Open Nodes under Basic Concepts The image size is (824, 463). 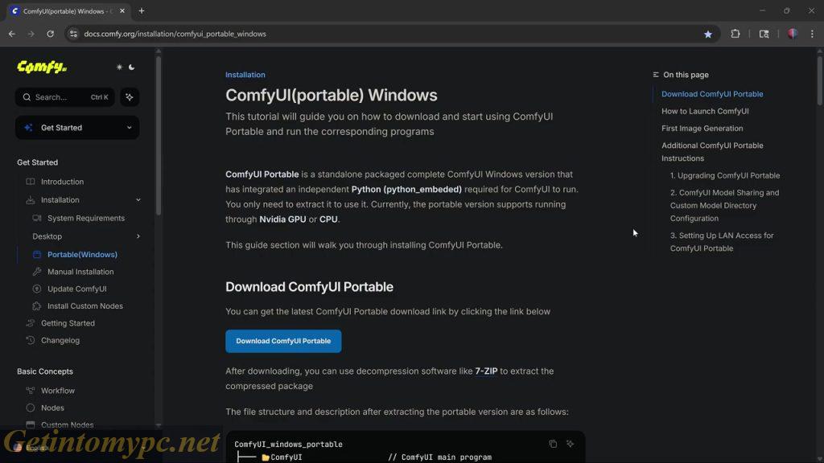click(52, 408)
